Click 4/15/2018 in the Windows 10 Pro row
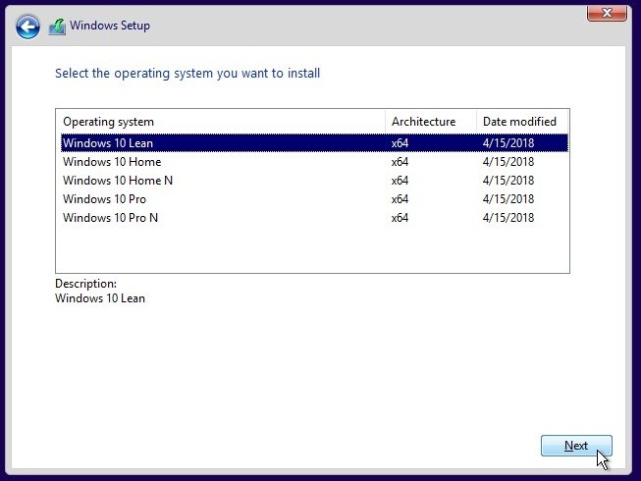Viewport: 641px width, 481px height. coord(508,199)
